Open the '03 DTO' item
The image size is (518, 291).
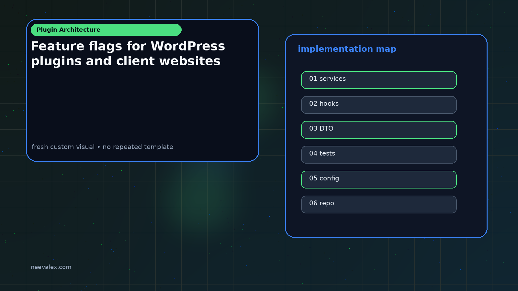pos(379,130)
